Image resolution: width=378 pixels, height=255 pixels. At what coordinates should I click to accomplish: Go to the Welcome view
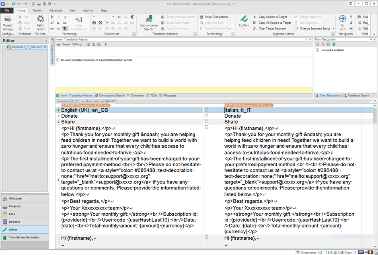pyautogui.click(x=25, y=199)
